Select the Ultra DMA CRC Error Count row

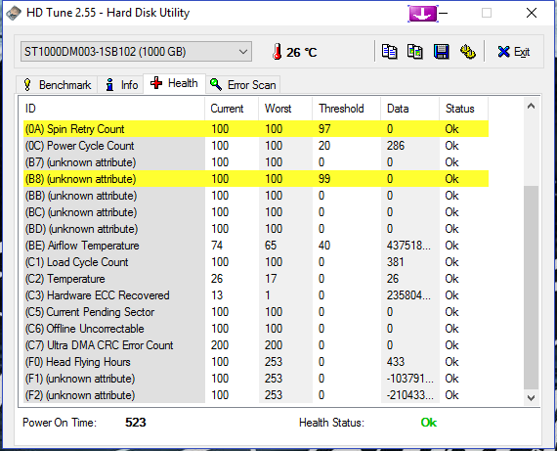(256, 345)
